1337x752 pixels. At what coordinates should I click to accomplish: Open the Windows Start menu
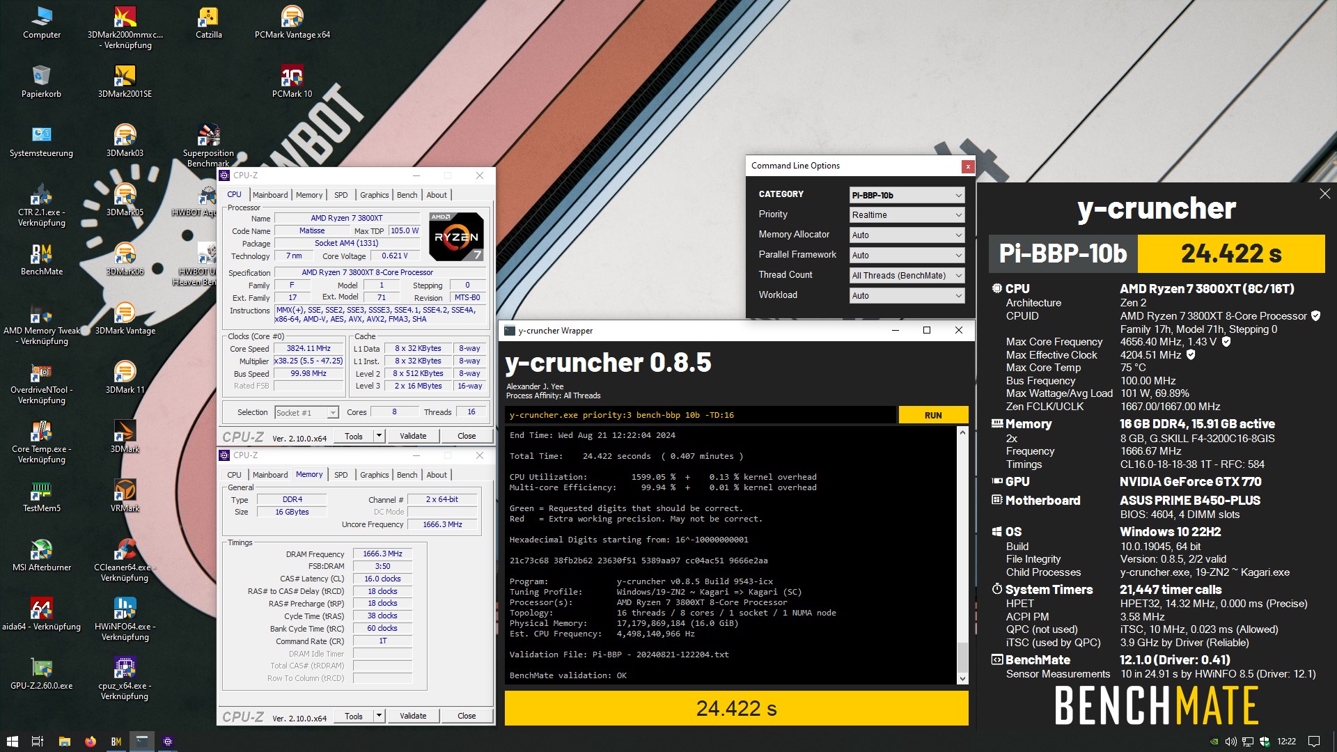(12, 742)
